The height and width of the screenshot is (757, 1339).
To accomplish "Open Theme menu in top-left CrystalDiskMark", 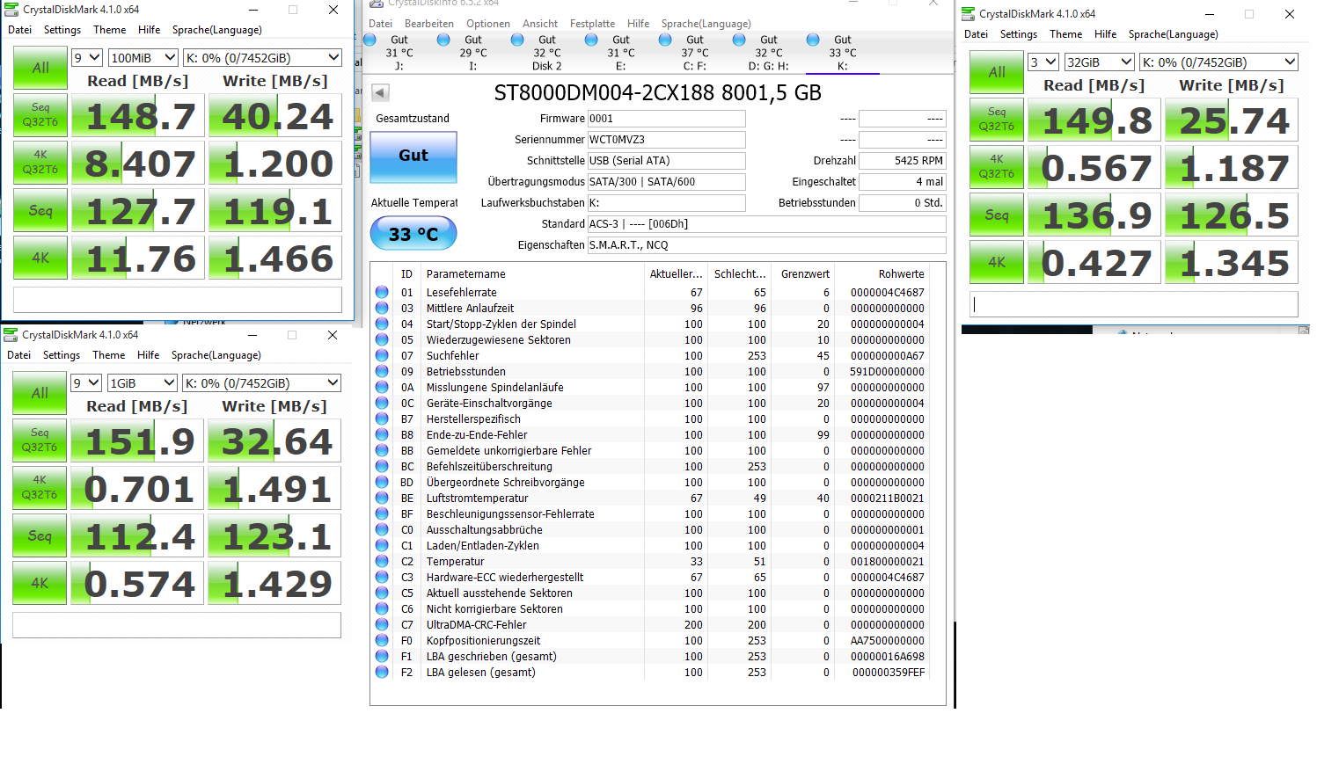I will (x=110, y=30).
